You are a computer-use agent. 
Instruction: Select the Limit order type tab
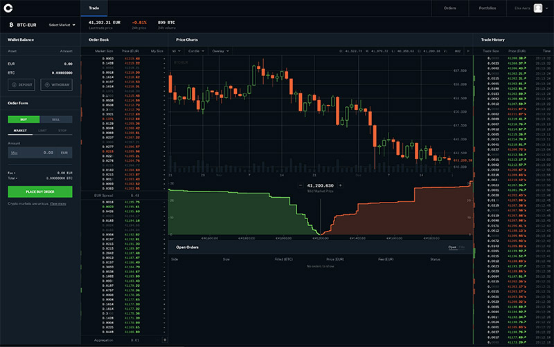[x=42, y=131]
